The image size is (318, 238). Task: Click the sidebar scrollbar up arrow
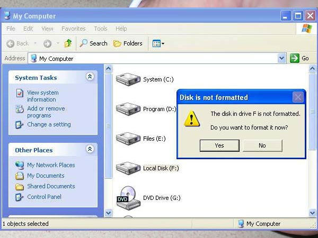(109, 69)
